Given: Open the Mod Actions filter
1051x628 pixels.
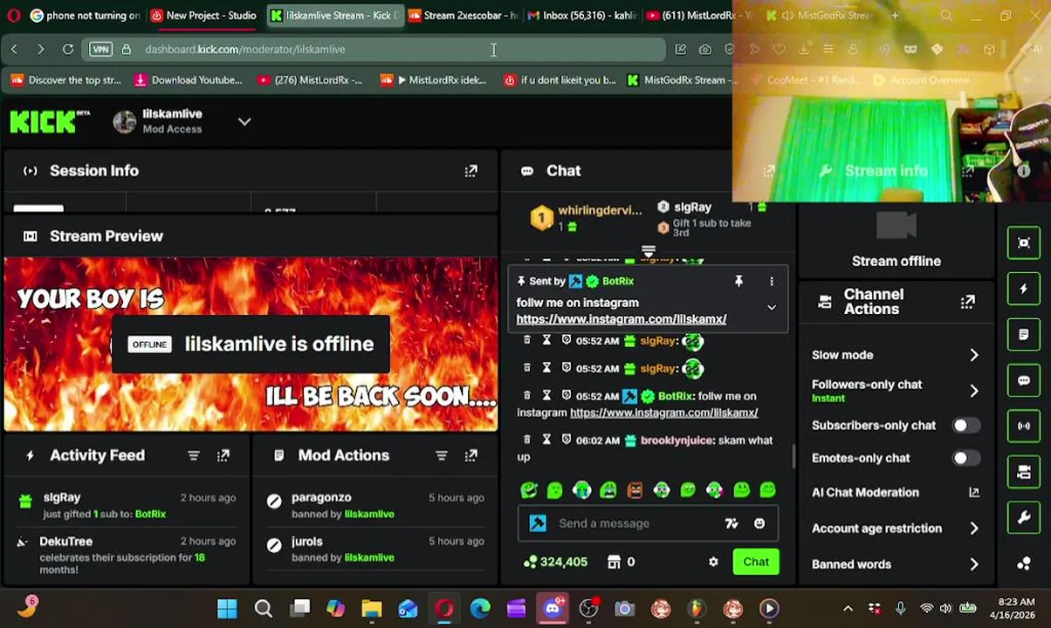Looking at the screenshot, I should [x=441, y=455].
